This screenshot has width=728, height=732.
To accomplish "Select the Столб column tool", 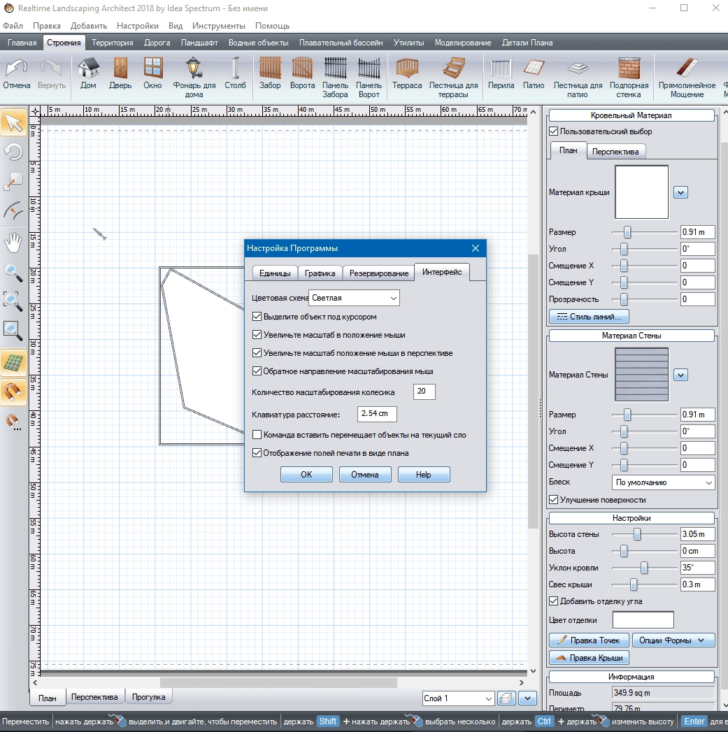I will point(235,75).
